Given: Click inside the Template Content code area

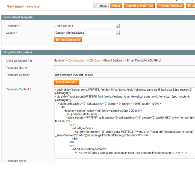Looking at the screenshot, I should (x=124, y=121).
